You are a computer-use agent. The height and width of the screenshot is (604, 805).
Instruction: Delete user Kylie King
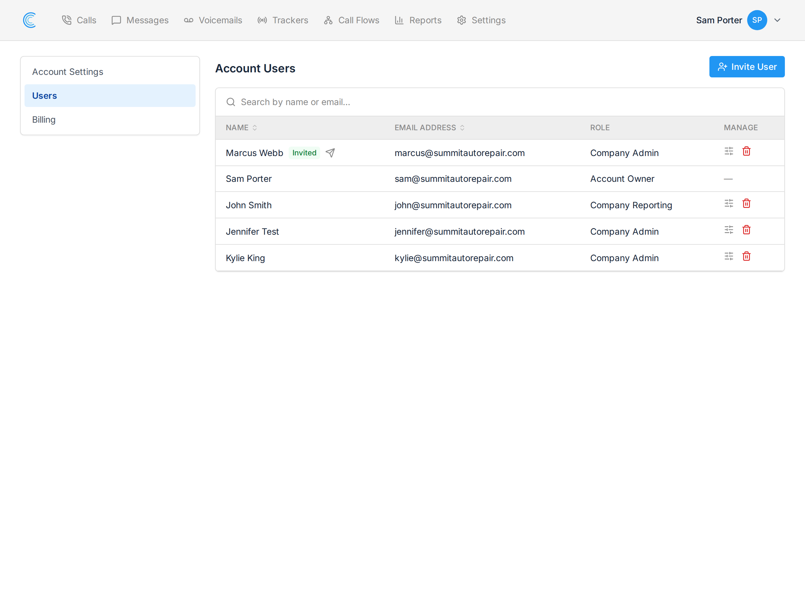(x=747, y=256)
